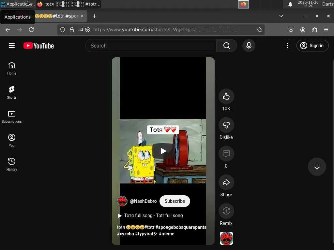This screenshot has width=334, height=250.
Task: Open #totr hashtag
Action: (149, 227)
